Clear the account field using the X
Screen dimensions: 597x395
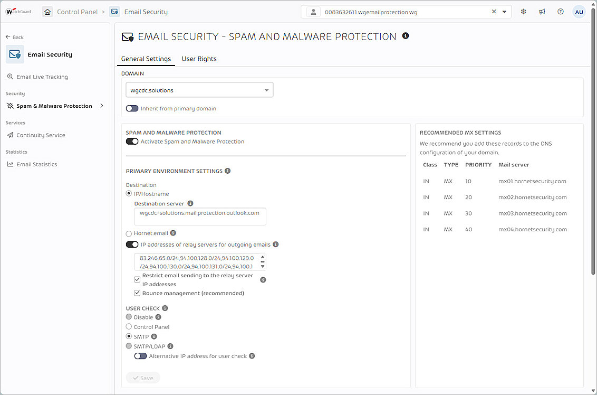[x=494, y=11]
